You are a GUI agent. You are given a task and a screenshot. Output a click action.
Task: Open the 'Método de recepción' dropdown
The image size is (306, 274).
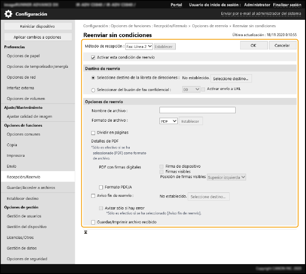139,46
